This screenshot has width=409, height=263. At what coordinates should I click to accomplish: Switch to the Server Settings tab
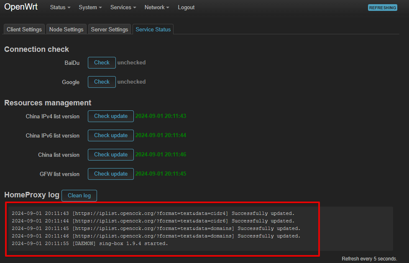tap(109, 29)
